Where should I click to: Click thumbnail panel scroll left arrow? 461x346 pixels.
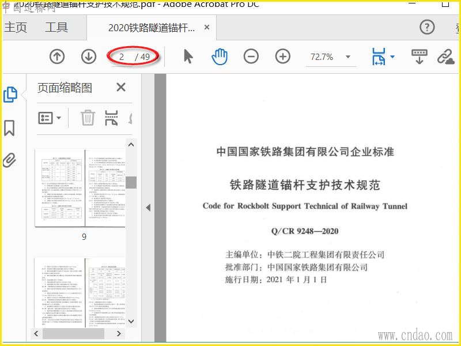click(x=36, y=333)
